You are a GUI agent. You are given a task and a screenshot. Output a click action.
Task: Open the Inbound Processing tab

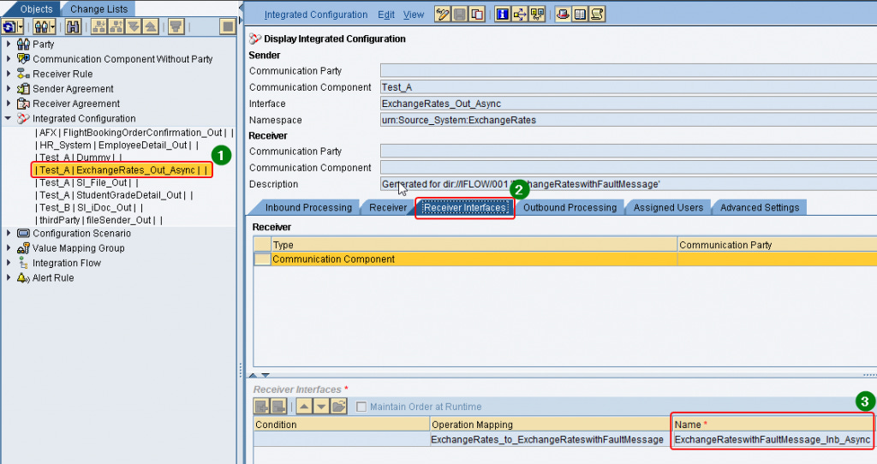(307, 207)
